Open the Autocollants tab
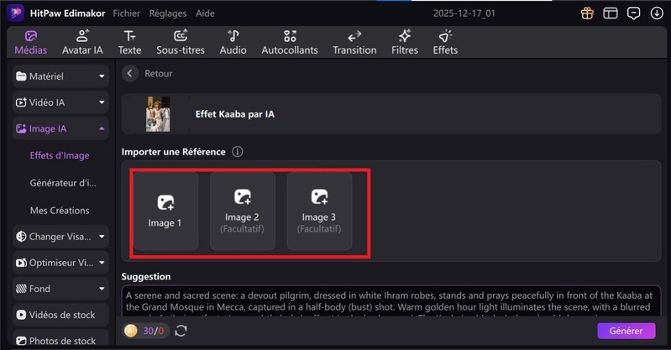Screen dimensions: 671x350 point(290,42)
